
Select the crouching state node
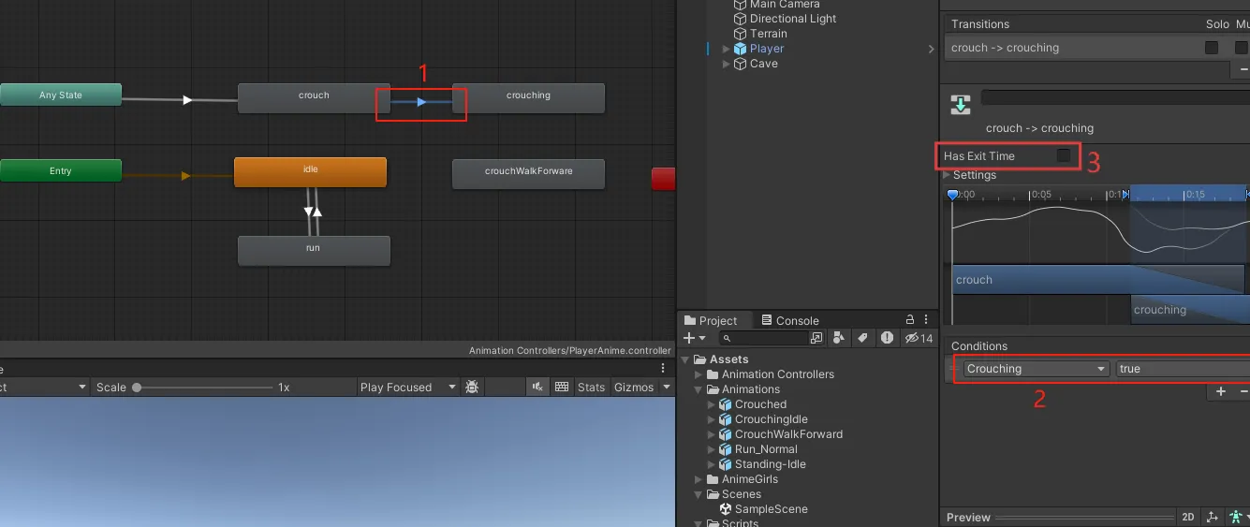[528, 97]
